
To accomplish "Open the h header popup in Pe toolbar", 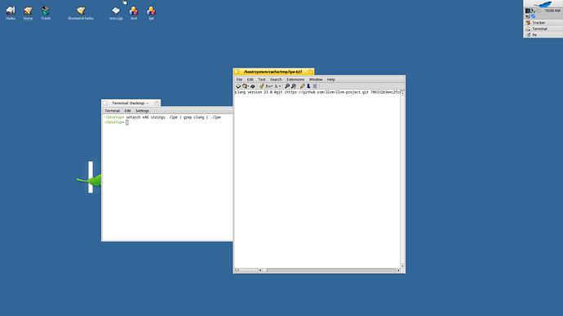I will [x=277, y=86].
